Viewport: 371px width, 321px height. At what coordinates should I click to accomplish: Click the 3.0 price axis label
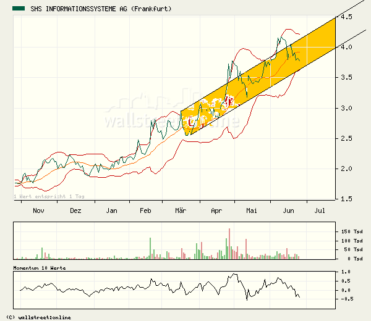pos(347,108)
